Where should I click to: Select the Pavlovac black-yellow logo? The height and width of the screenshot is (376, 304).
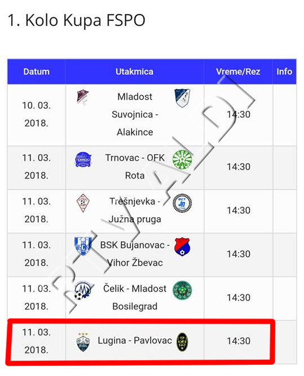point(182,342)
